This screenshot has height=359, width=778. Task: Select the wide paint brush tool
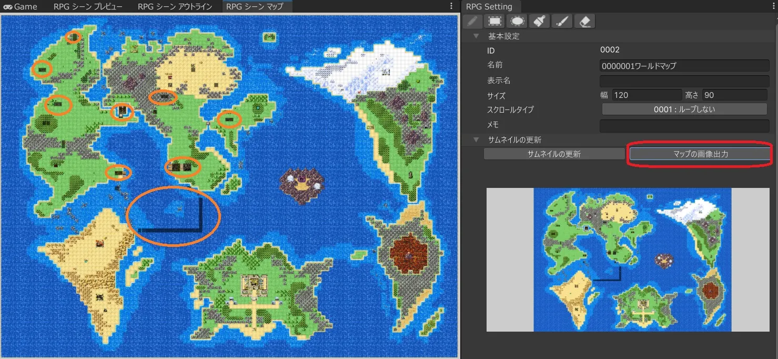click(x=540, y=21)
